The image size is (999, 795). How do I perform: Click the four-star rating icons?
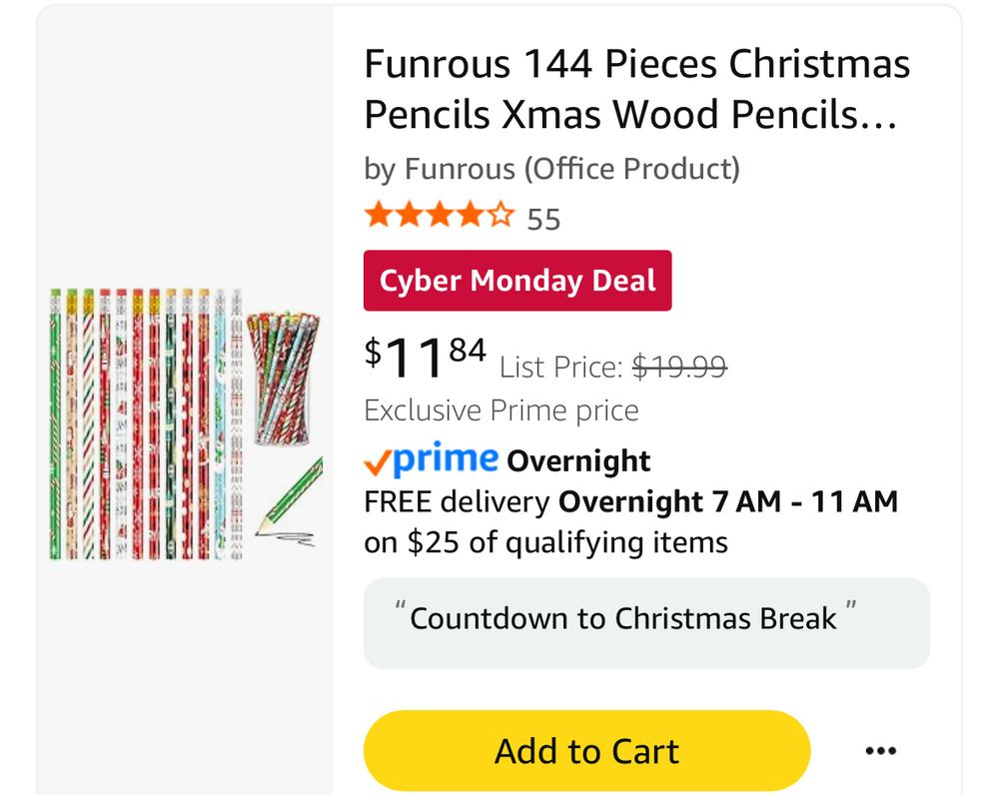(440, 216)
